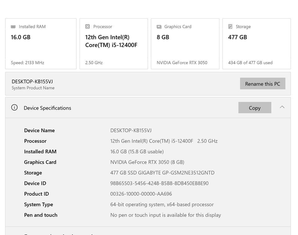The image size is (298, 235).
Task: Click the Product ID value 00326-10000-00000-AA696
Action: [x=141, y=194]
